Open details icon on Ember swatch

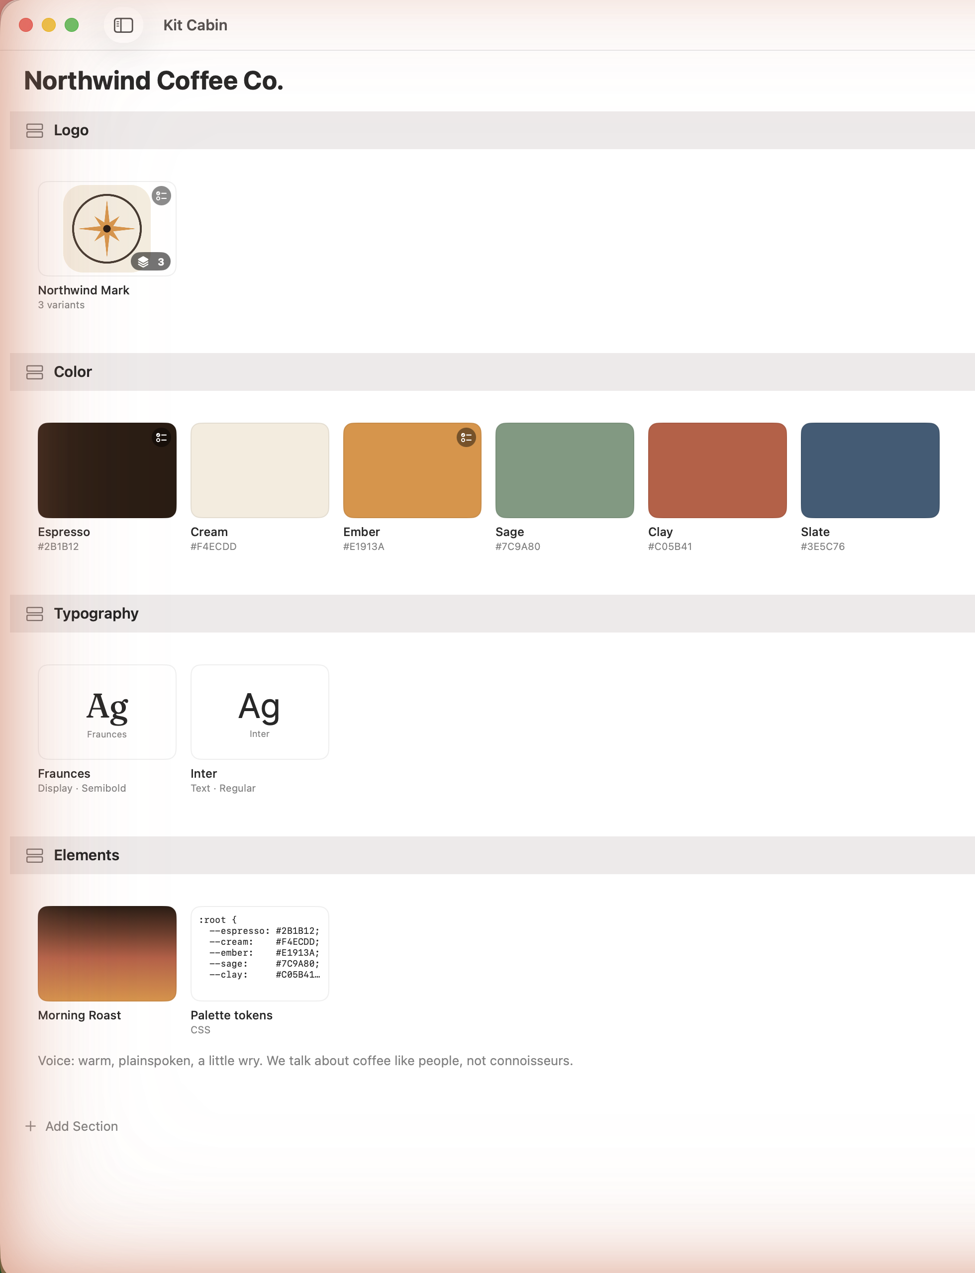466,438
